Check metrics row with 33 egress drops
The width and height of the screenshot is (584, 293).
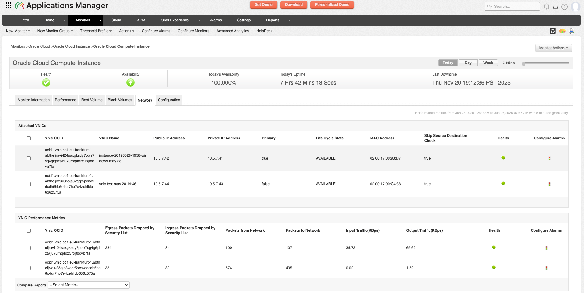[x=29, y=268]
